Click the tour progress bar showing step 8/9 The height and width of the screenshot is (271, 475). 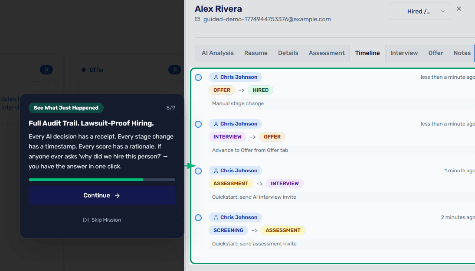click(102, 179)
